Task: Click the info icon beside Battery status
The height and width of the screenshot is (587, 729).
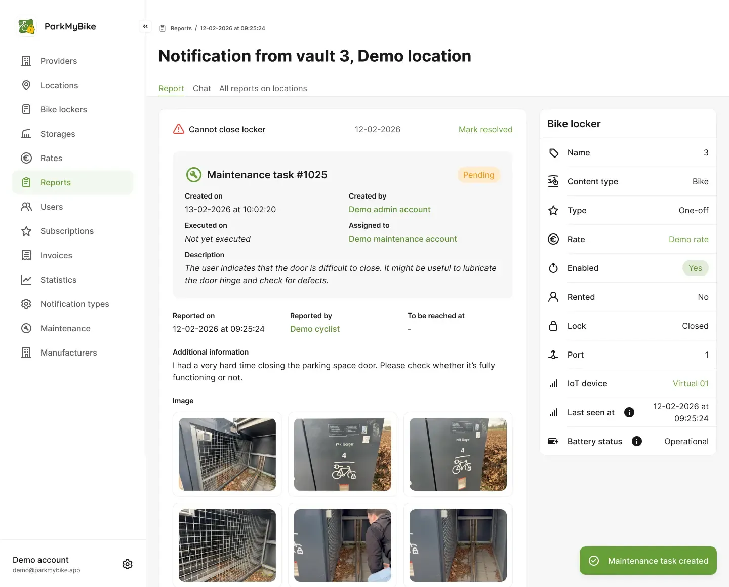Action: (637, 441)
